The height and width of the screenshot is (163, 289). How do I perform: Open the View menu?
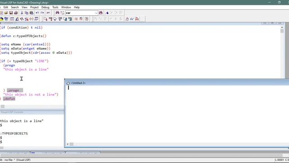[24, 7]
